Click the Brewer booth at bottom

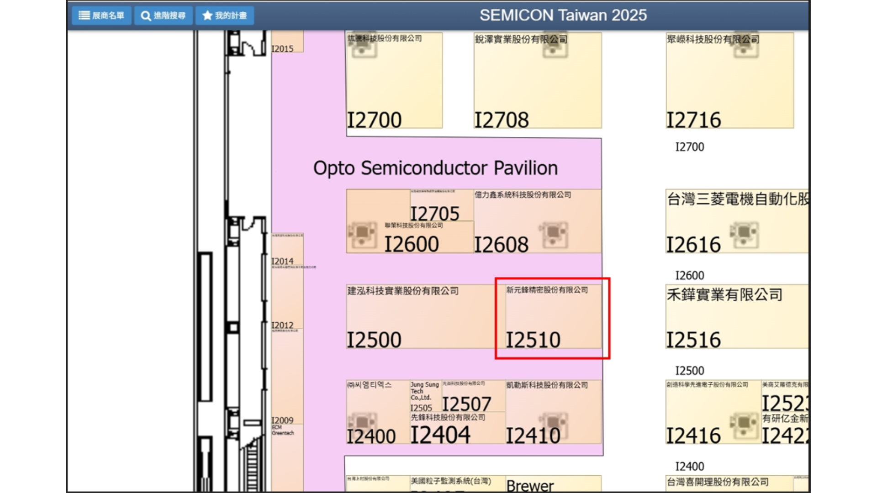click(x=553, y=484)
